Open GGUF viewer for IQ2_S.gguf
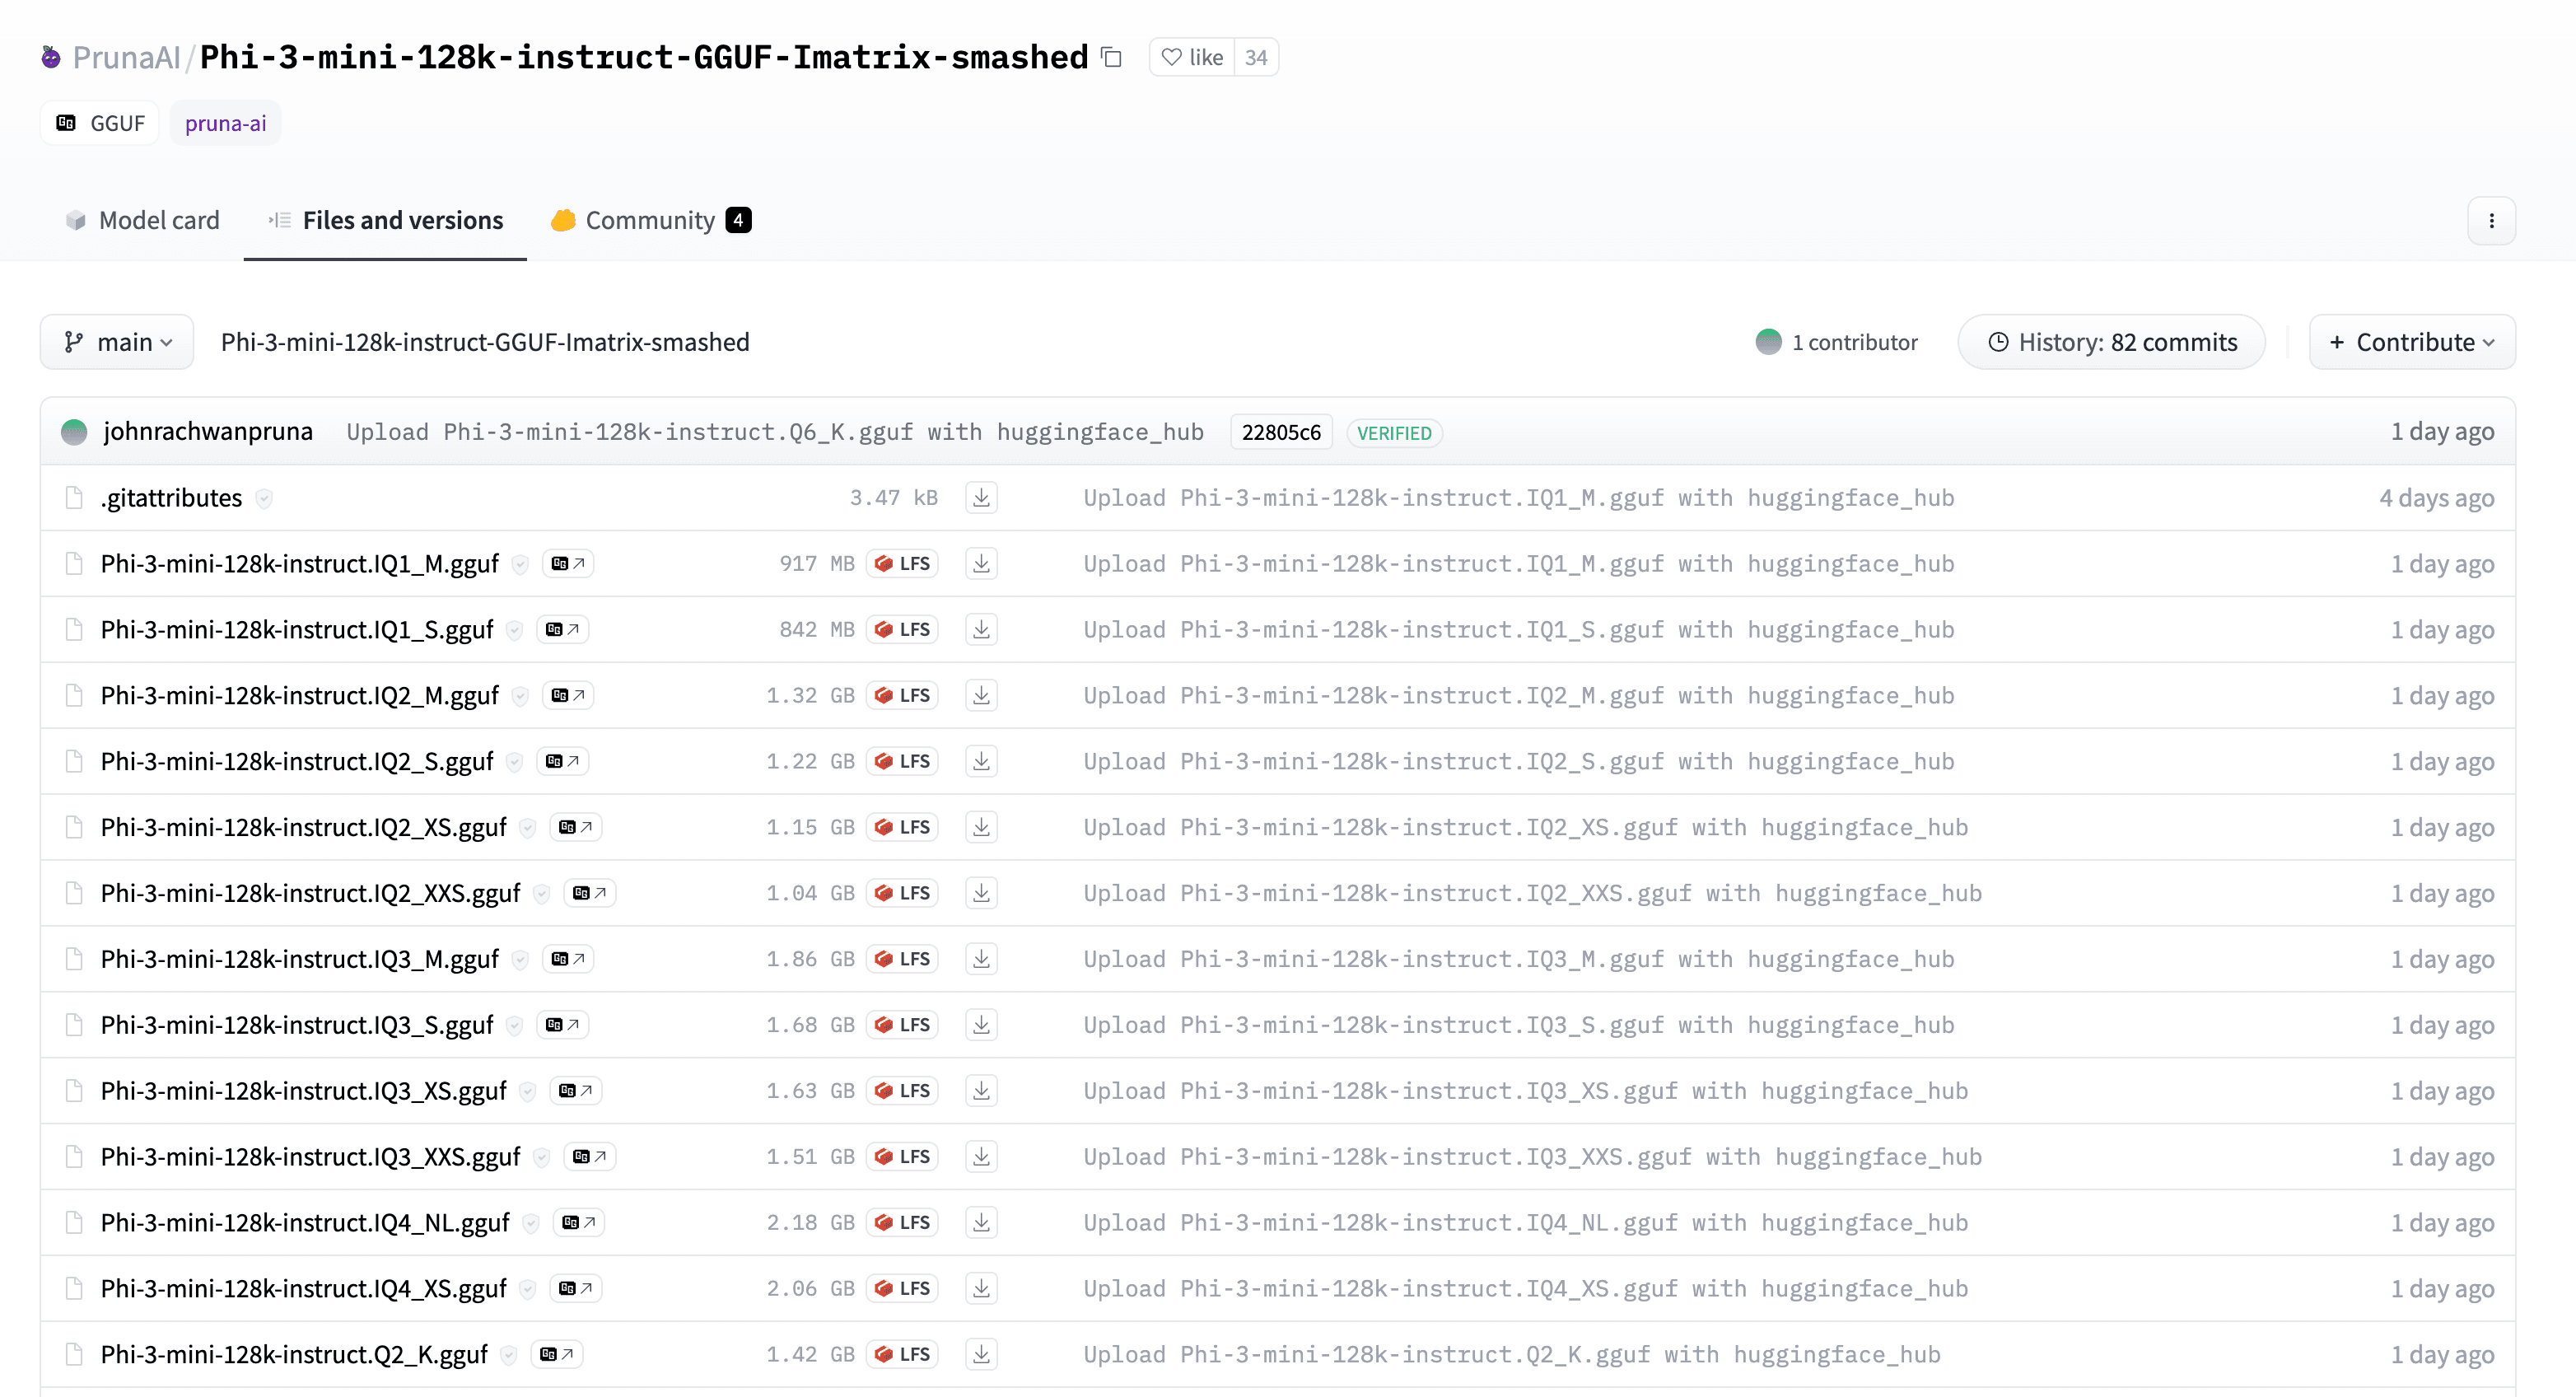The width and height of the screenshot is (2576, 1397). click(x=562, y=762)
